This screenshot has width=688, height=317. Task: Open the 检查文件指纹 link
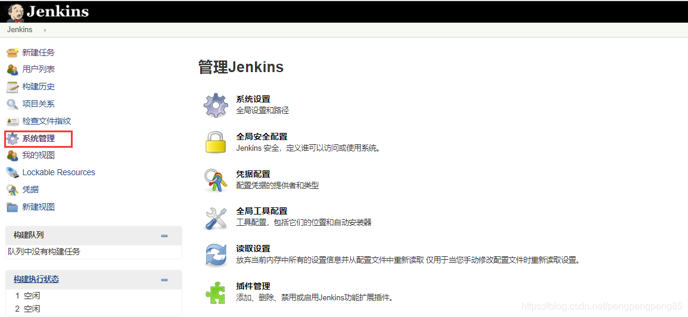[46, 121]
